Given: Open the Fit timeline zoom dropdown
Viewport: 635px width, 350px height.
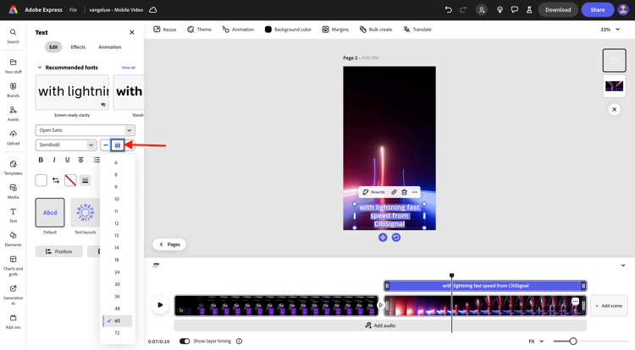Looking at the screenshot, I should [536, 341].
